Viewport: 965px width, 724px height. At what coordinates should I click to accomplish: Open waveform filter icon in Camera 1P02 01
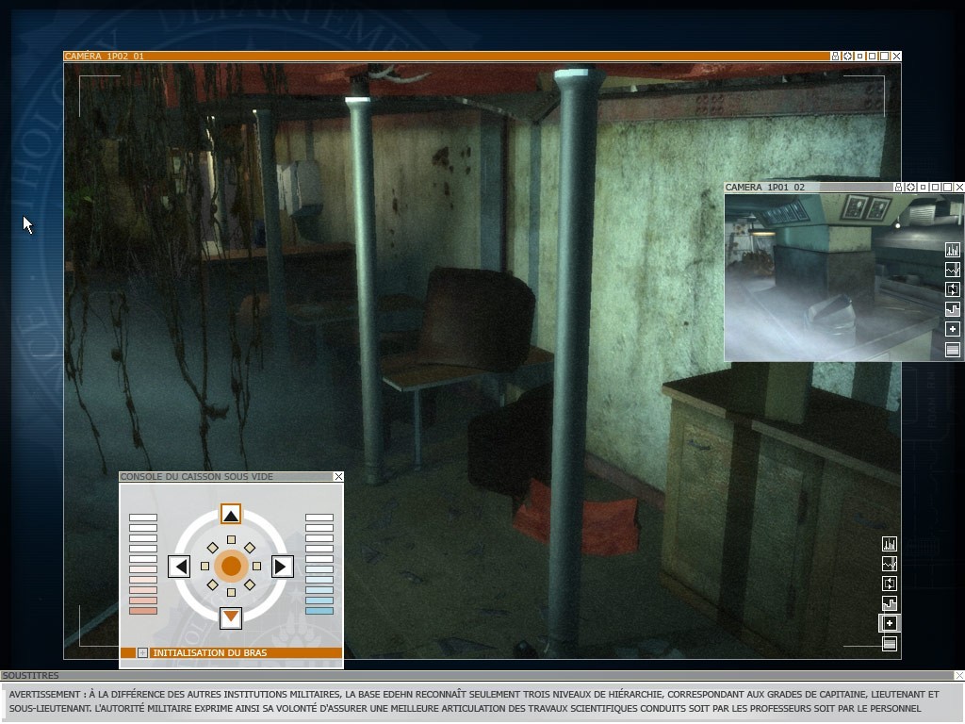(890, 564)
